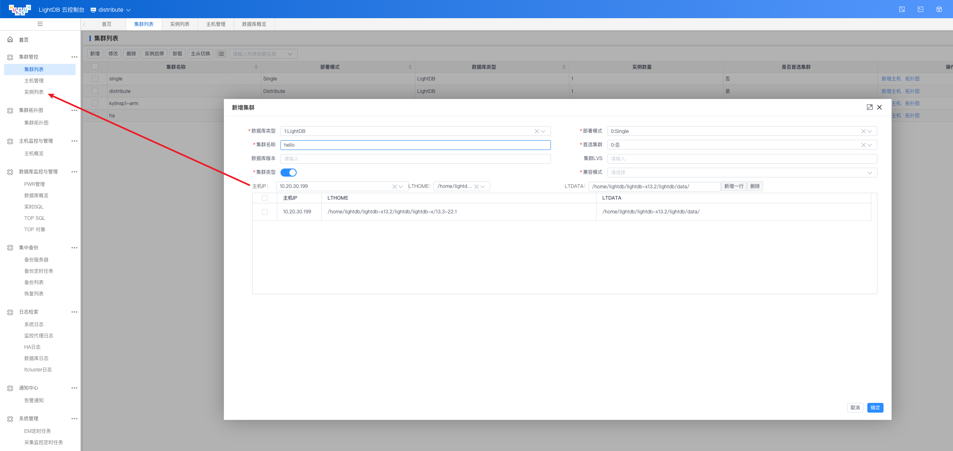This screenshot has width=953, height=451.
Task: Open the distribute cluster switcher in header
Action: [x=111, y=10]
